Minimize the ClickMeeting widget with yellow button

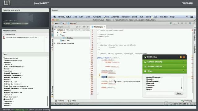pos(181,57)
